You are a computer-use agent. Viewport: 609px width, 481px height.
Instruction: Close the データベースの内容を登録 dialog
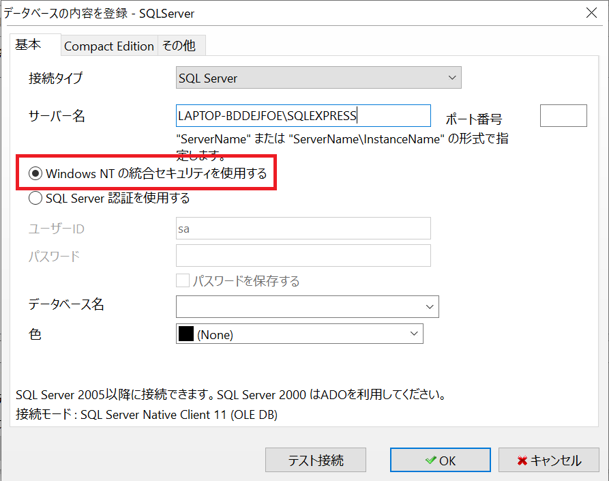pos(591,13)
